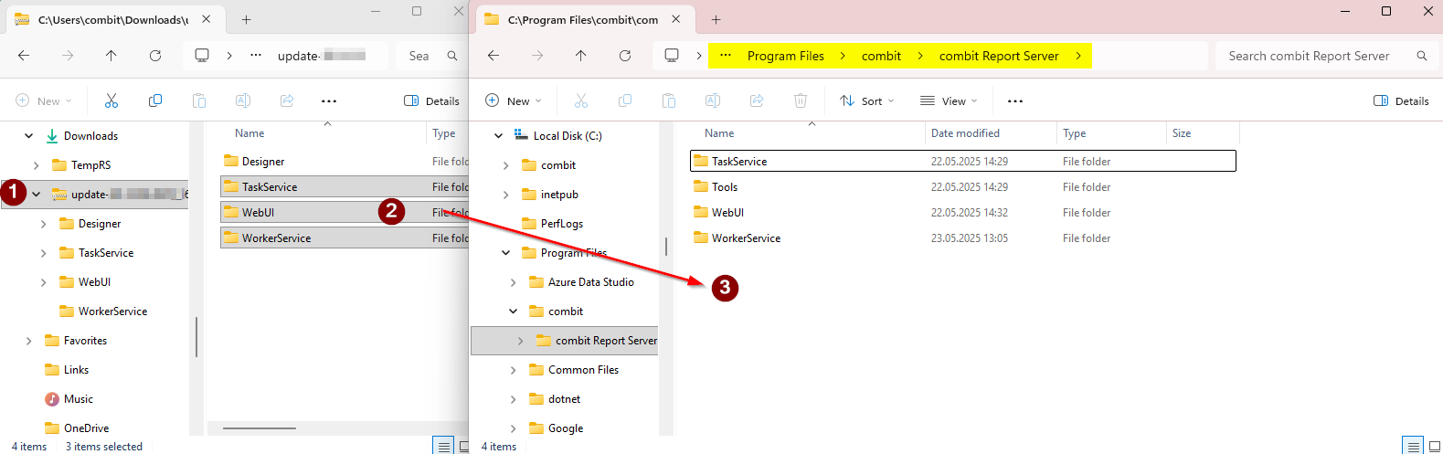The width and height of the screenshot is (1443, 454).
Task: Add a new tab in the right window
Action: coord(716,19)
